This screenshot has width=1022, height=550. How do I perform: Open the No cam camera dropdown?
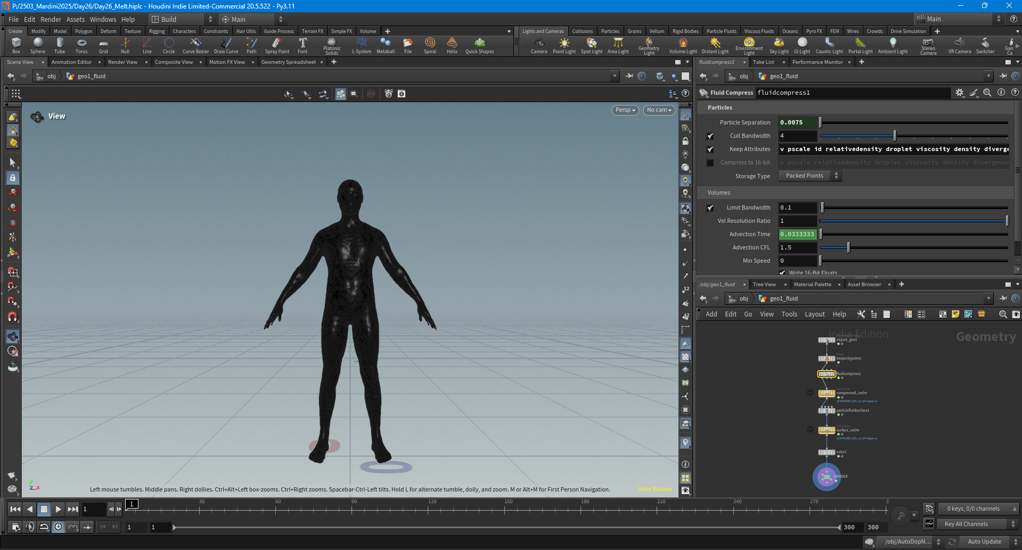pos(659,110)
